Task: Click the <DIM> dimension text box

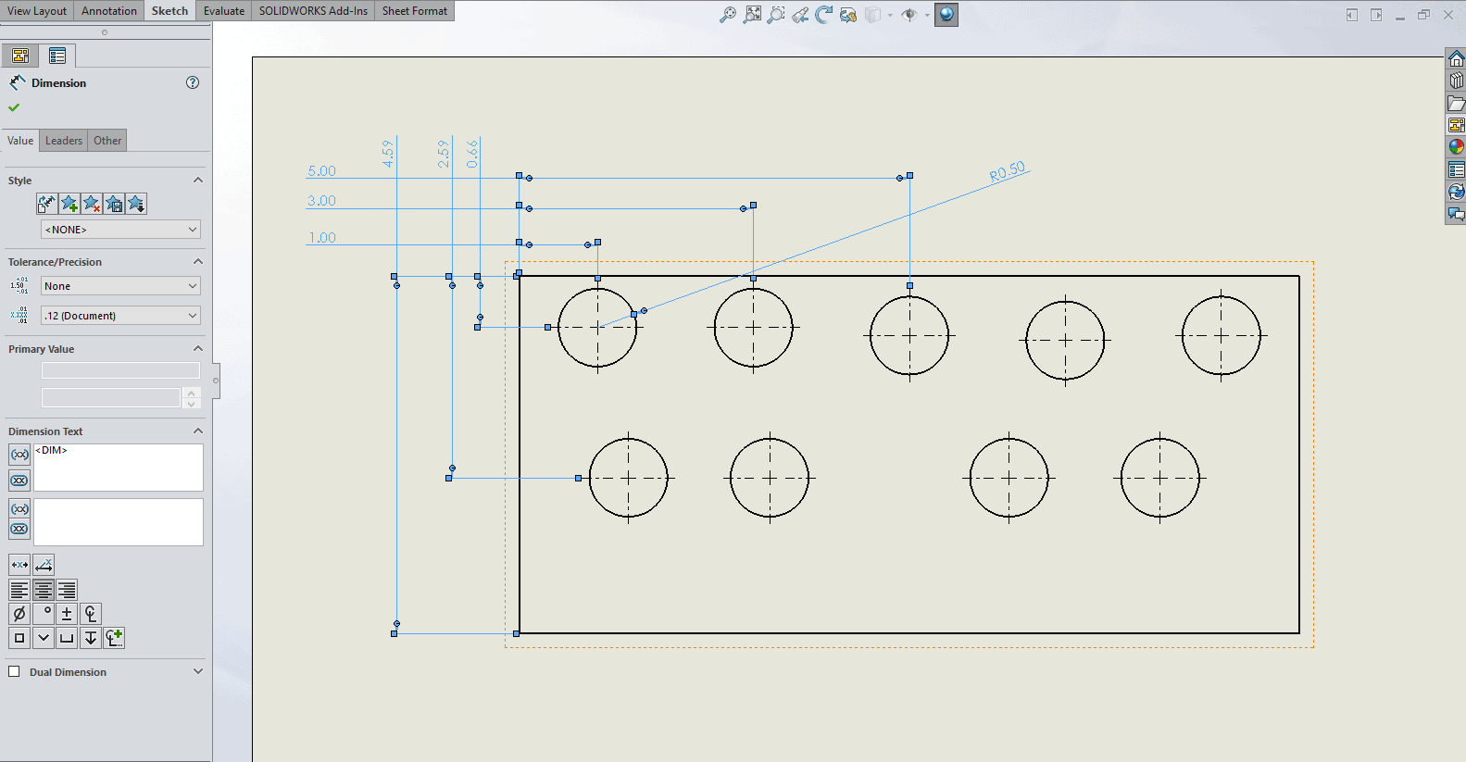Action: (119, 468)
